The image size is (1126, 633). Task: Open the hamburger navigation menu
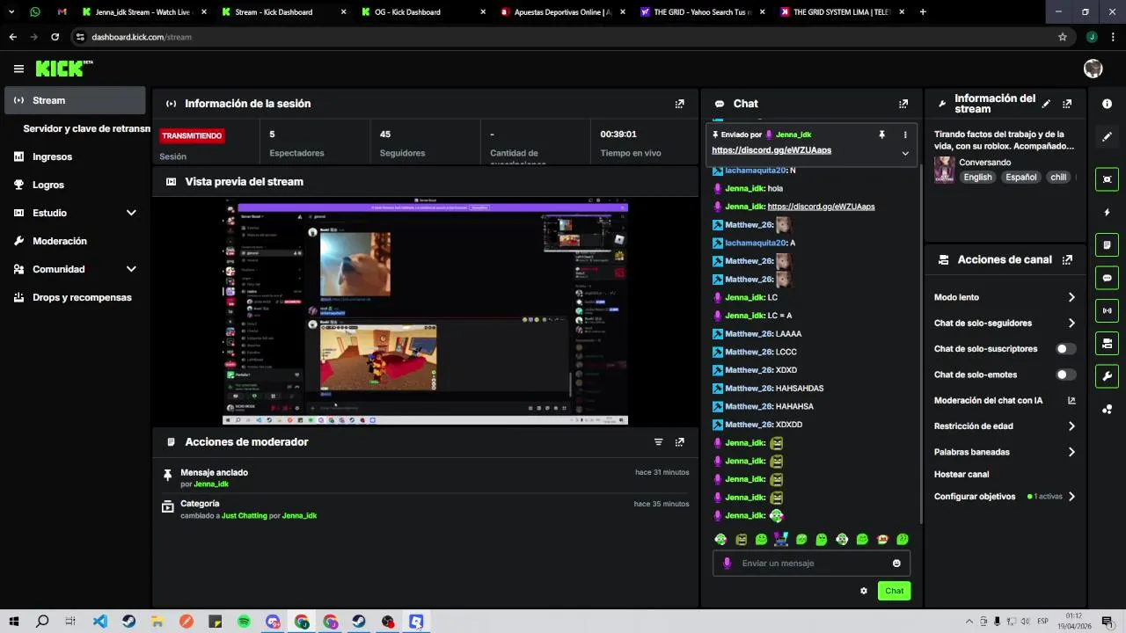tap(18, 69)
